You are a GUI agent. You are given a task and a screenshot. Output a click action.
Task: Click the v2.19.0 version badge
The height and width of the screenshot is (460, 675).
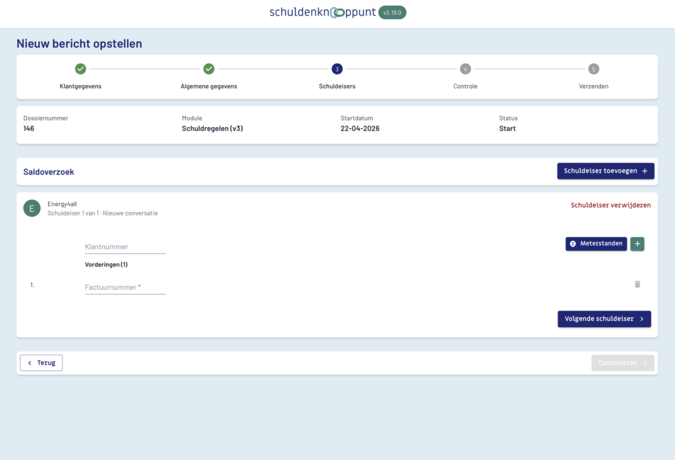(x=392, y=12)
